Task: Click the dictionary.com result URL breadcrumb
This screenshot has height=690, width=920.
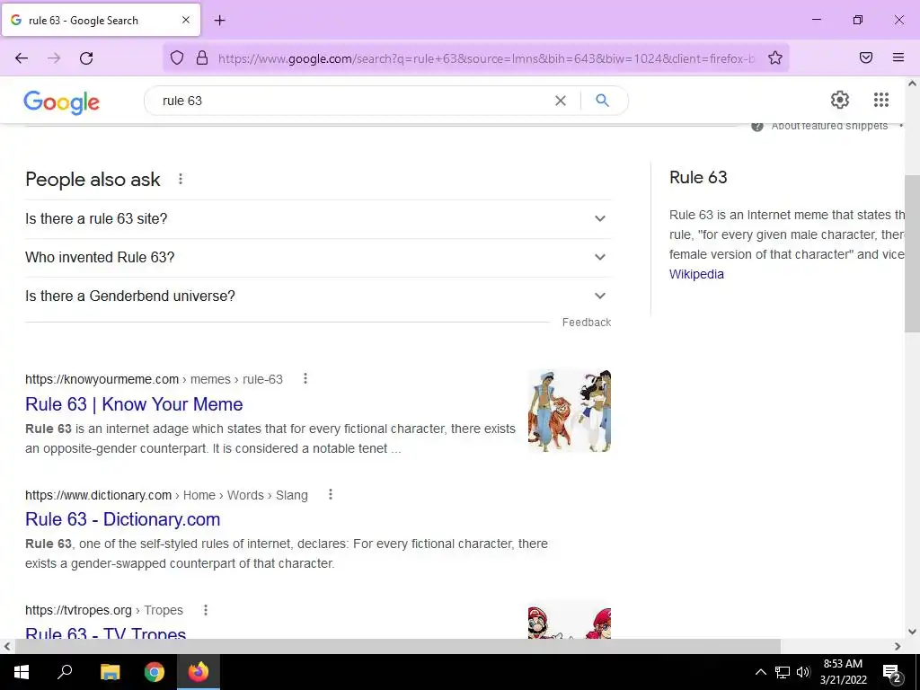Action: point(166,495)
